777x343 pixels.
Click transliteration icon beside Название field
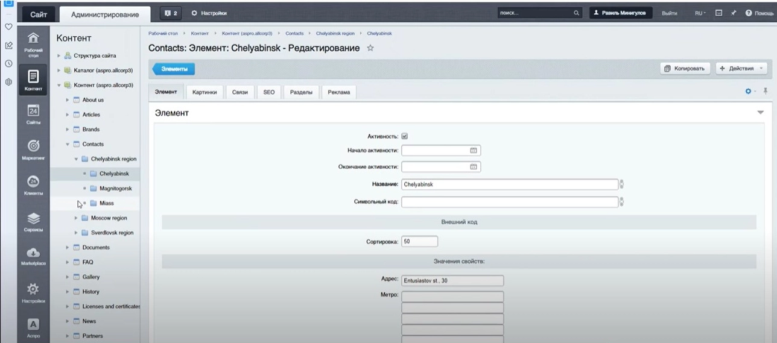[x=621, y=184]
